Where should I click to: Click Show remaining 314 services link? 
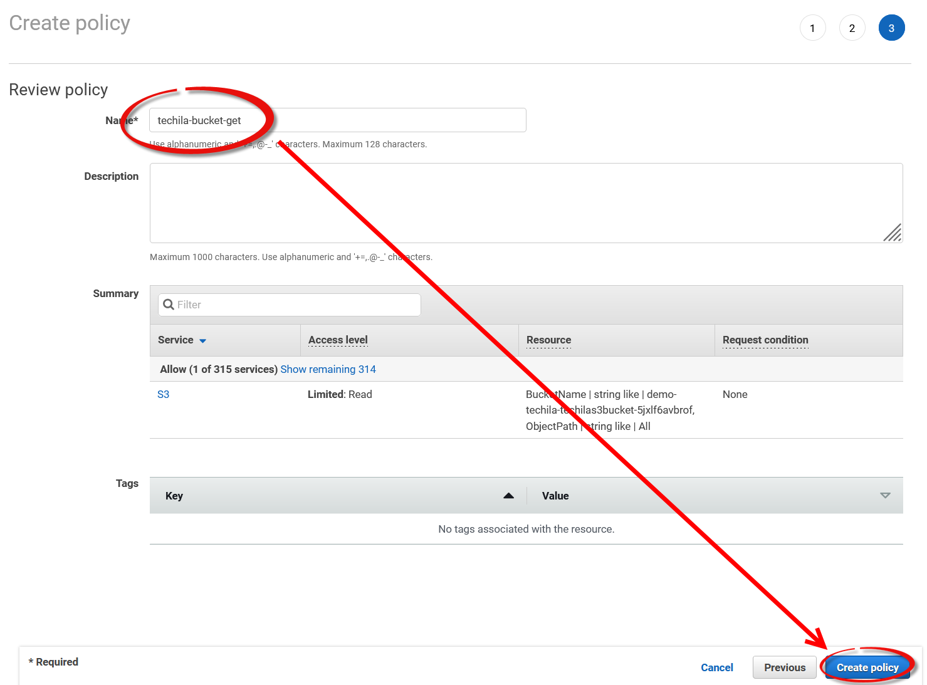328,369
